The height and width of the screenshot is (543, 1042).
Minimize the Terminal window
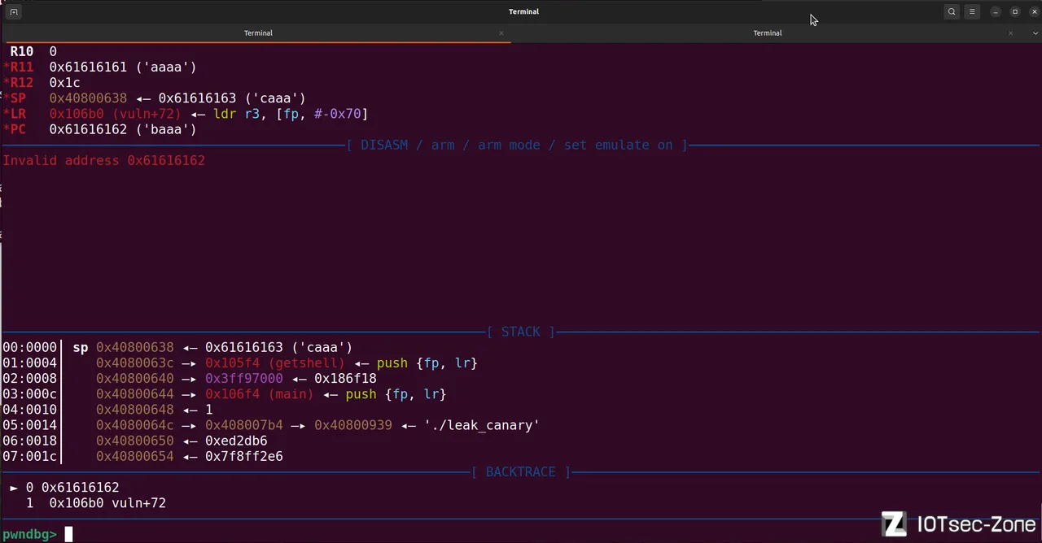996,11
